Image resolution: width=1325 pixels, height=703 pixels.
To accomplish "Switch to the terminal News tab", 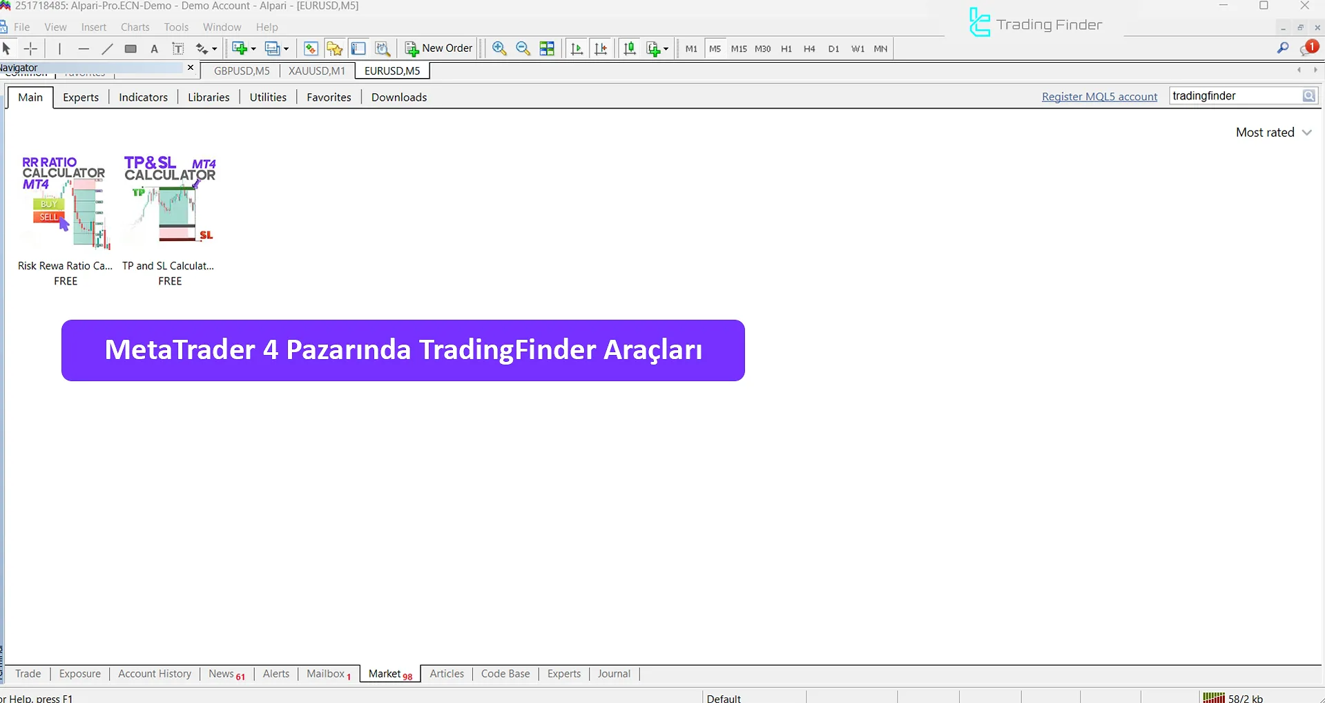I will [226, 674].
